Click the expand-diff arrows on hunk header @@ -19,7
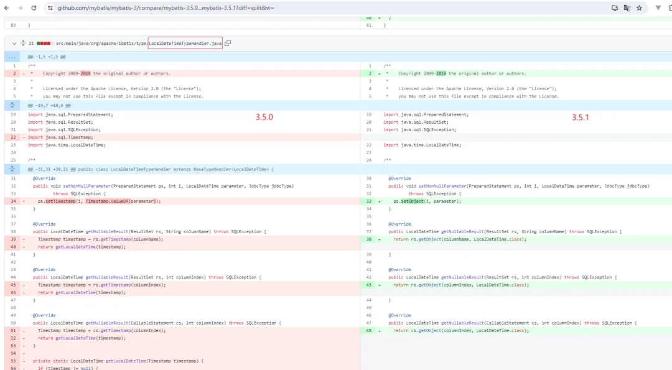This screenshot has height=370, width=672. (x=12, y=105)
